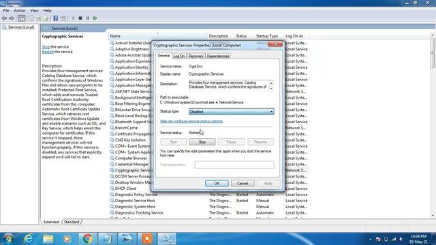Screen dimensions: 436x245
Task: Open the File menu
Action: pyautogui.click(x=6, y=11)
